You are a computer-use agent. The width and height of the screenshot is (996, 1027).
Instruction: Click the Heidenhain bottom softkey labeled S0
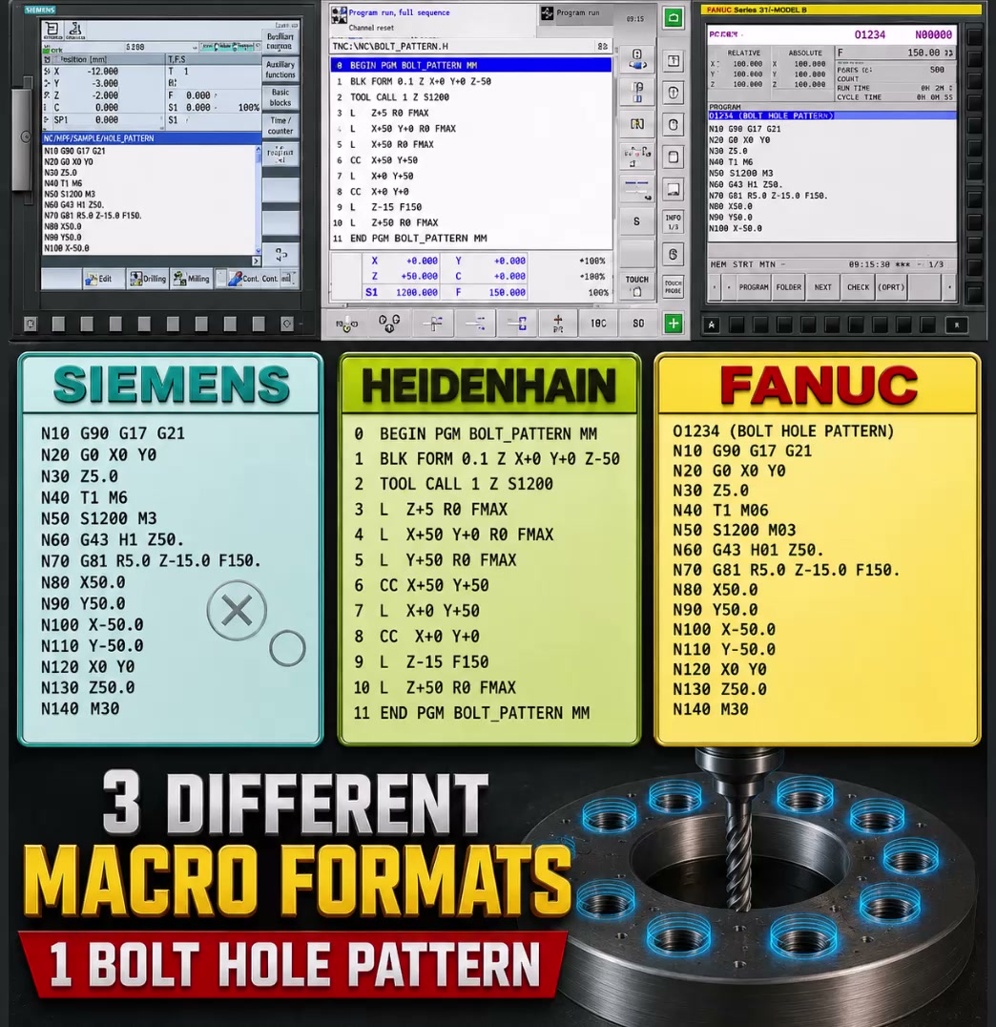point(638,324)
